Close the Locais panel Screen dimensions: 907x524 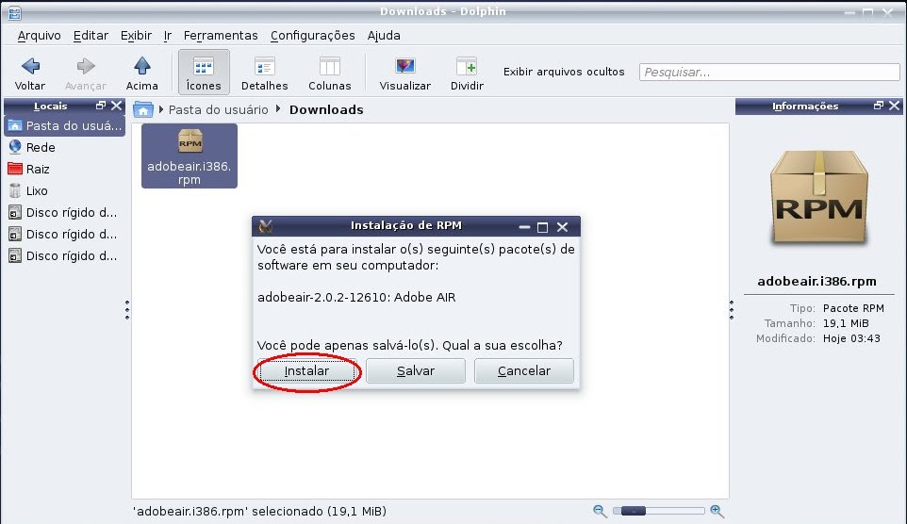pos(116,106)
